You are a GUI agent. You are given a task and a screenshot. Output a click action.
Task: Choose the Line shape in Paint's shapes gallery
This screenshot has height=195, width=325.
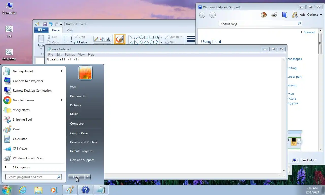point(131,37)
